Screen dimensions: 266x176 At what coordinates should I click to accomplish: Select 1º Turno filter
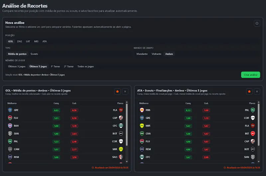55,66
